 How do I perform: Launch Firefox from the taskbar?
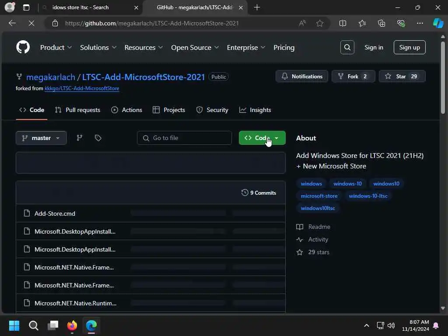72,325
